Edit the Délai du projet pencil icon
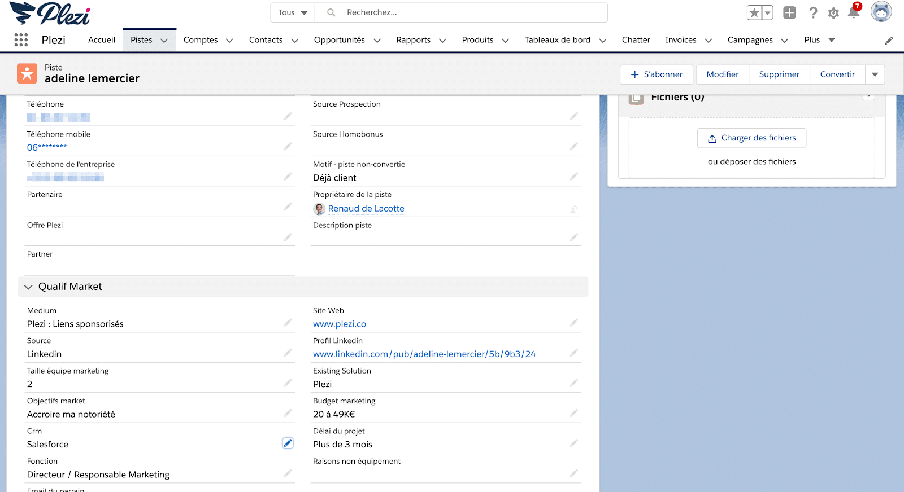Image resolution: width=904 pixels, height=492 pixels. point(573,443)
